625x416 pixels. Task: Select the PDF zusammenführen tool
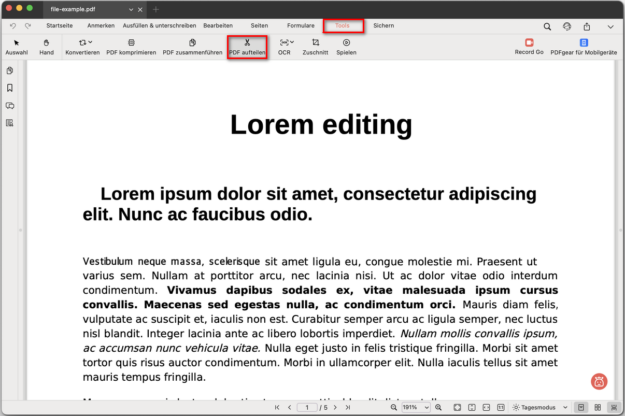192,47
